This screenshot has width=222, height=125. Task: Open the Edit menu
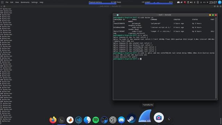(x=12, y=2)
